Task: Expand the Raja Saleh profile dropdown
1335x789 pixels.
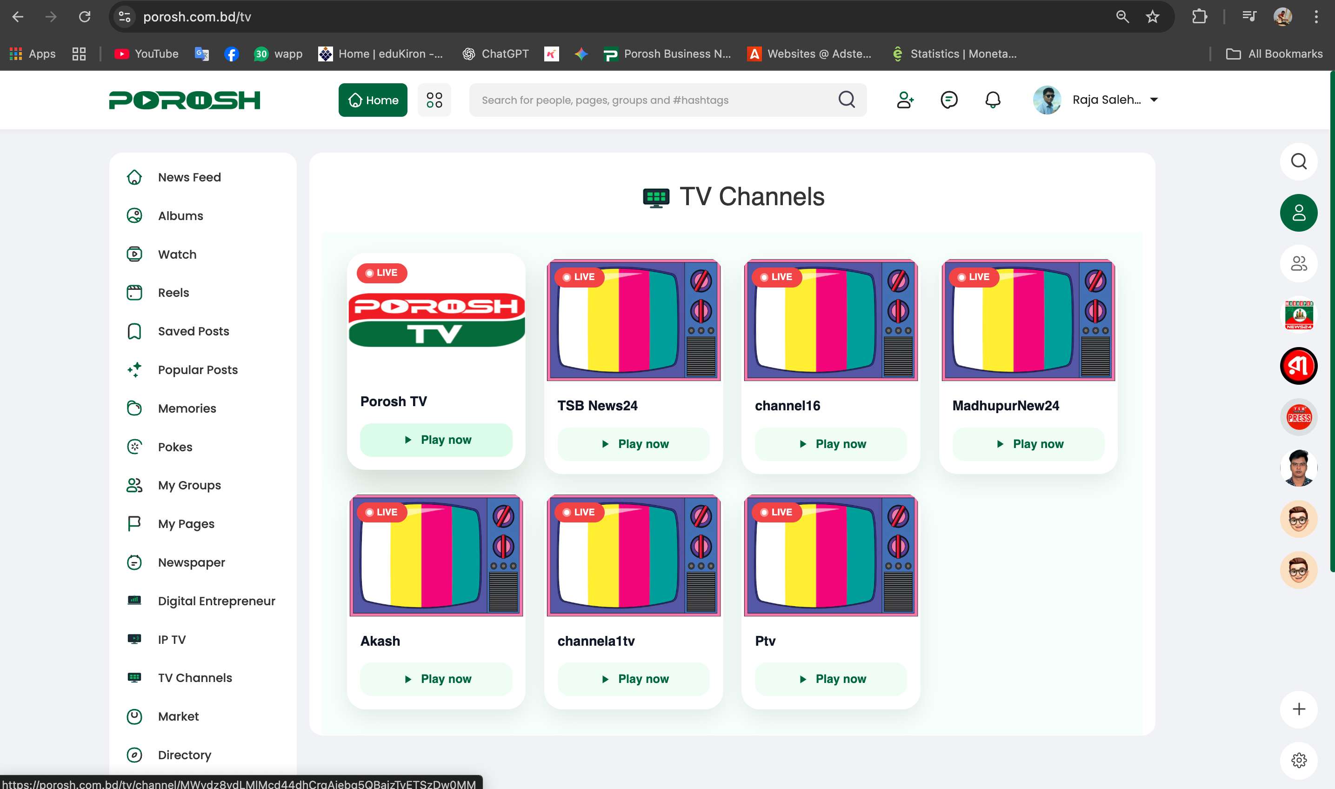Action: [x=1155, y=100]
